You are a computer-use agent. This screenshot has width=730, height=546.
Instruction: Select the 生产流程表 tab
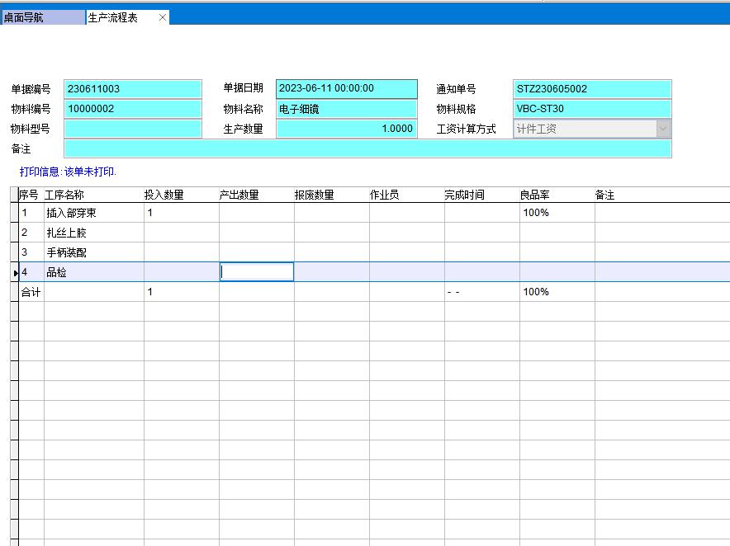pos(116,17)
